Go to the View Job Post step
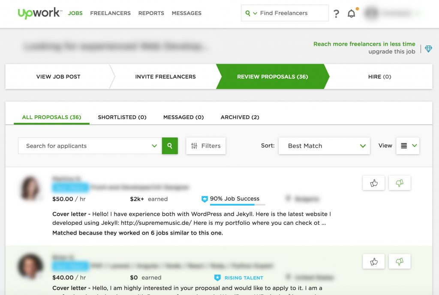 click(58, 77)
